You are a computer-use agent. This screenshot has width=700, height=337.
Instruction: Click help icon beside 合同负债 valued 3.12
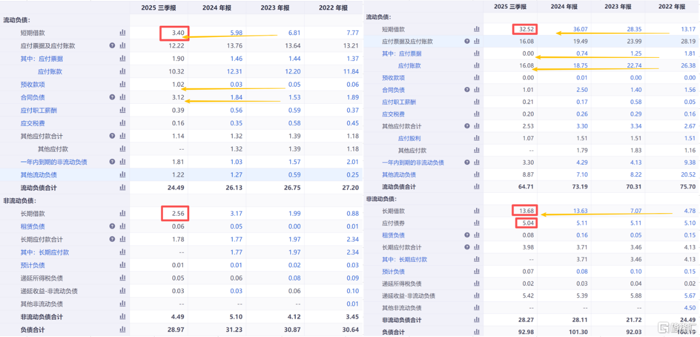point(112,98)
